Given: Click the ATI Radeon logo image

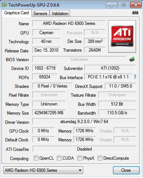Looking at the screenshot, I should (122, 36).
